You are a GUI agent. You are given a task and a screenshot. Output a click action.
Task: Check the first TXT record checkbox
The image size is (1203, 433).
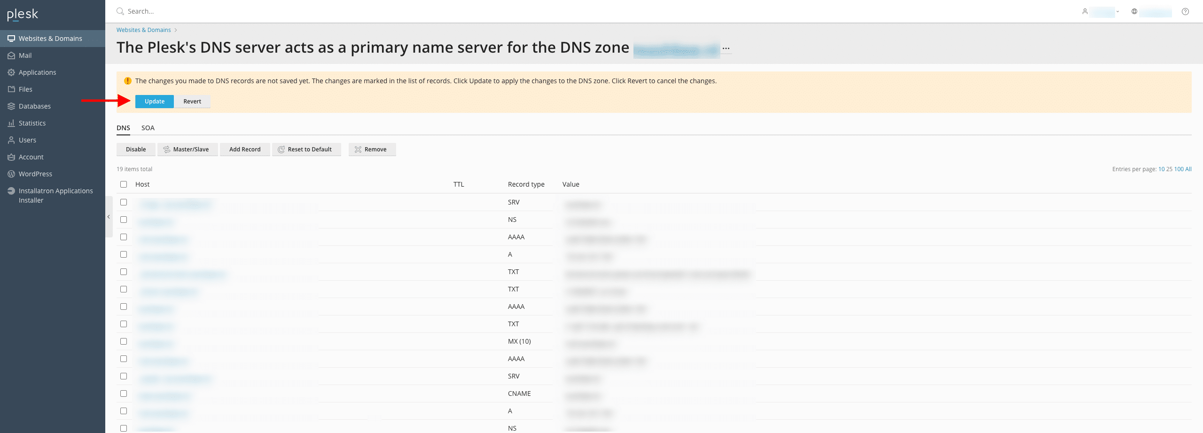click(x=124, y=272)
